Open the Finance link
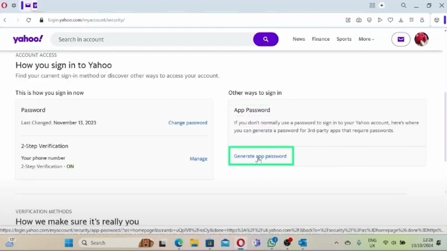447x251 pixels. coord(321,39)
